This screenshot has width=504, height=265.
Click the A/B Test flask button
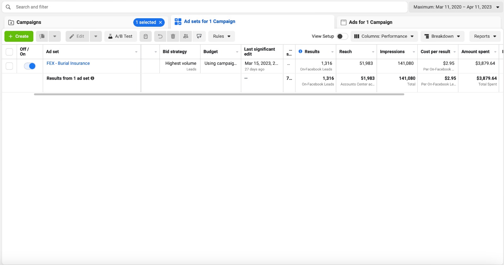[x=120, y=36]
